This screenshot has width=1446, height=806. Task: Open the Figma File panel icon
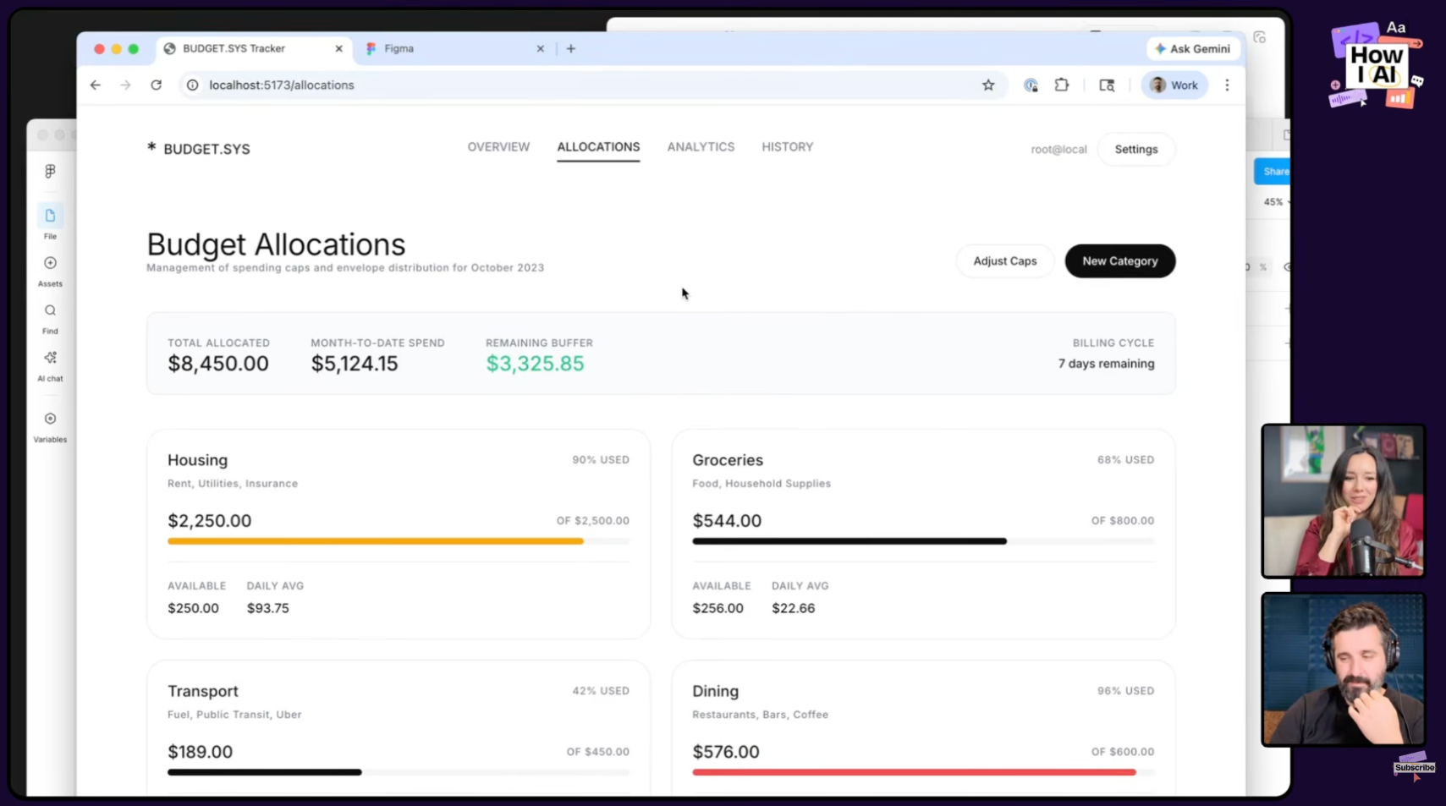click(50, 217)
